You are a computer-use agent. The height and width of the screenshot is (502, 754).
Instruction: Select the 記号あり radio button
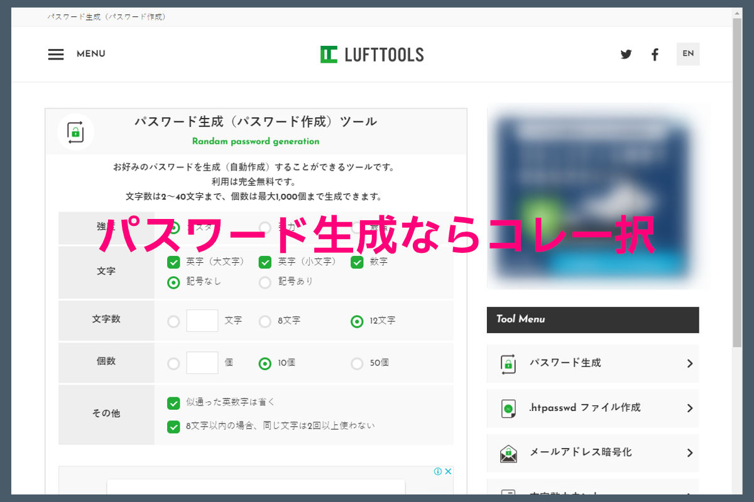[x=265, y=282]
